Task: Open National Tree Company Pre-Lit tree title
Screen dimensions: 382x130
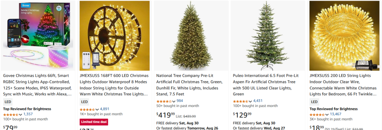Action: pos(189,85)
